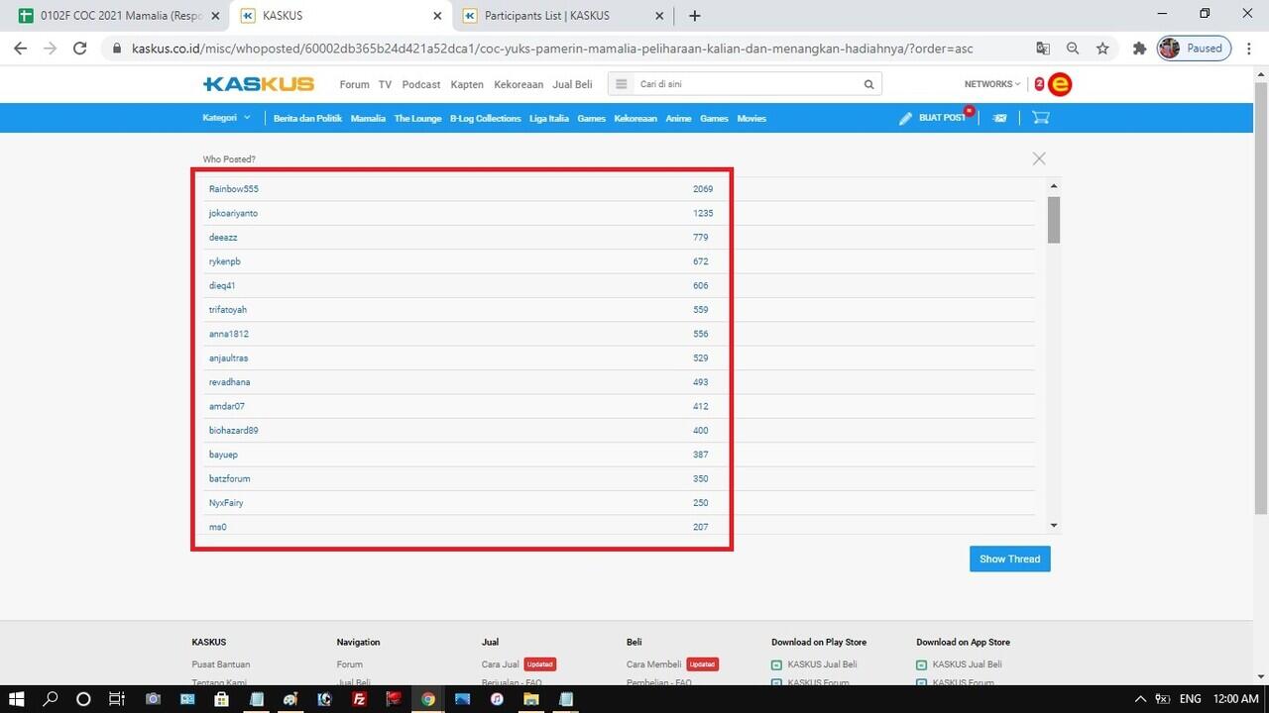This screenshot has height=713, width=1269.
Task: Expand the NETWORKS dropdown
Action: coord(992,84)
